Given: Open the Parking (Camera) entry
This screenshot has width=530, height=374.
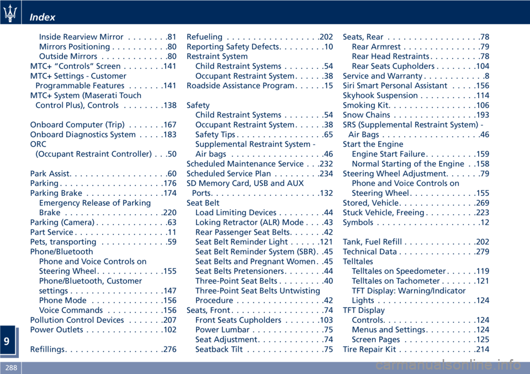Looking at the screenshot, I should tap(103, 222).
